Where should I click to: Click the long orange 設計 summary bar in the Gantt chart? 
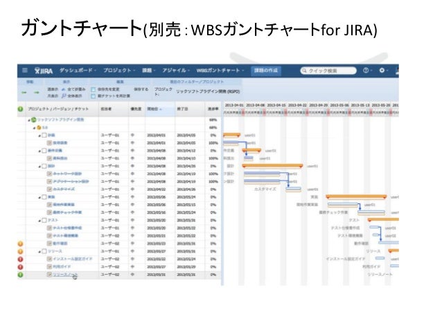point(272,166)
